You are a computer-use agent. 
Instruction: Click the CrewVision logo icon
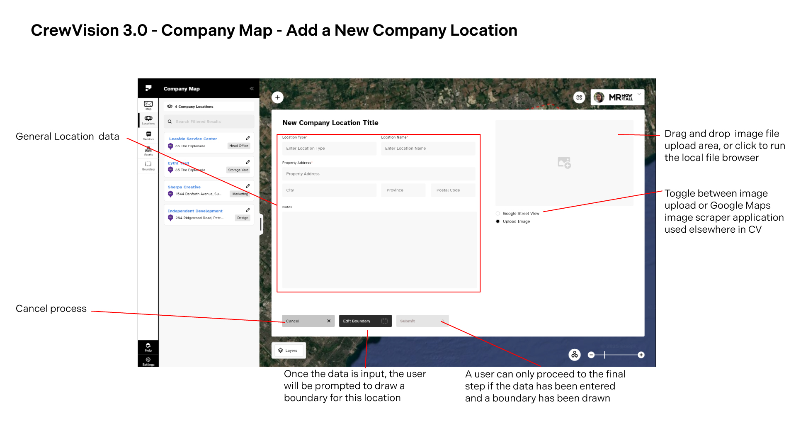click(x=148, y=88)
